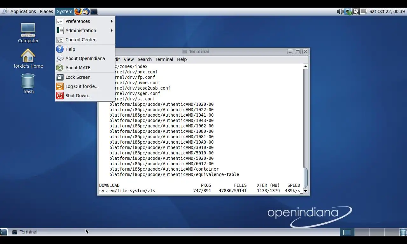Viewport: 407px width, 244px height.
Task: Click the 'AuthenticAMD/equivalence-table' line in Terminal
Action: pos(174,174)
